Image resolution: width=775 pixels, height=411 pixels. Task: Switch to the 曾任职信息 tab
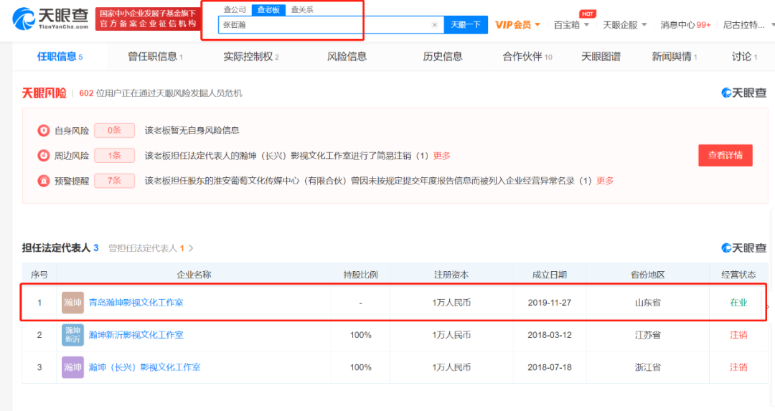coord(155,57)
